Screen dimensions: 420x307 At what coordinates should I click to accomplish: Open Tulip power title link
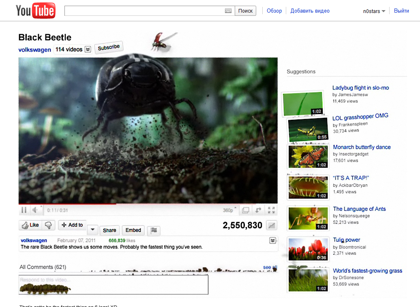click(346, 240)
